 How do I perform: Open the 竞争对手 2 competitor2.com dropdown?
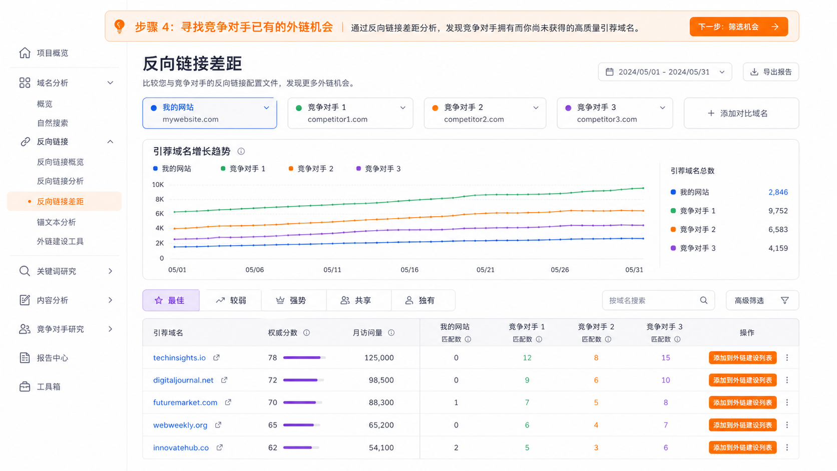click(x=485, y=113)
